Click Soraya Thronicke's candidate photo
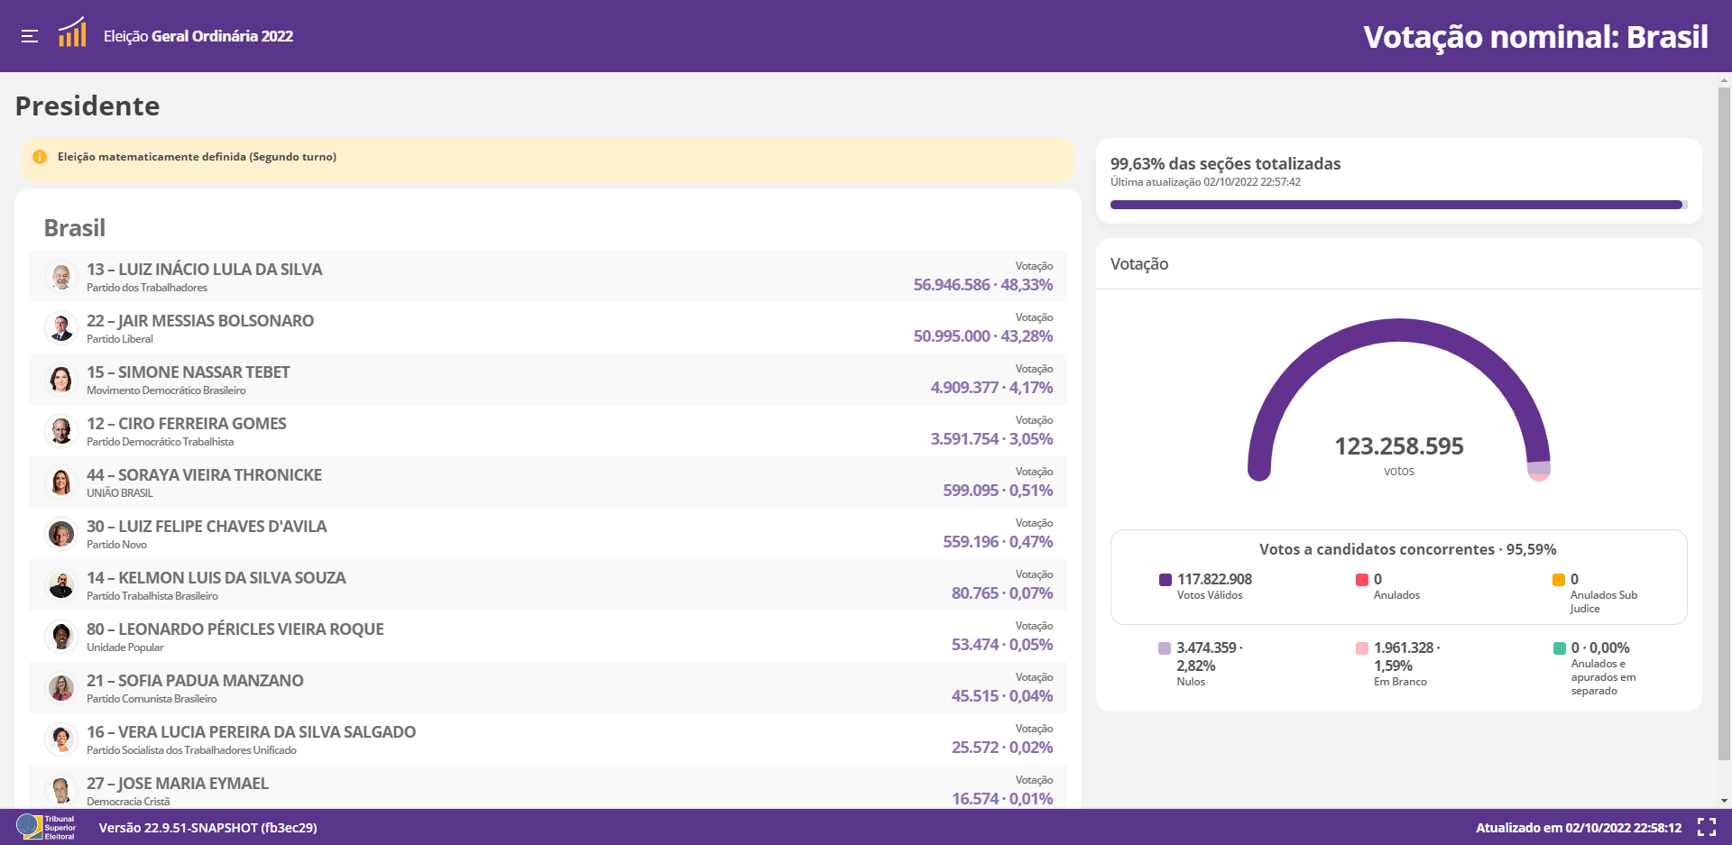The image size is (1732, 845). [61, 482]
